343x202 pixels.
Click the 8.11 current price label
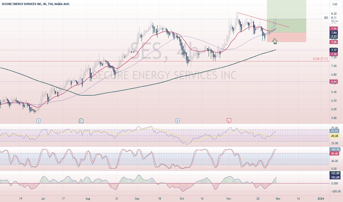tap(334, 18)
